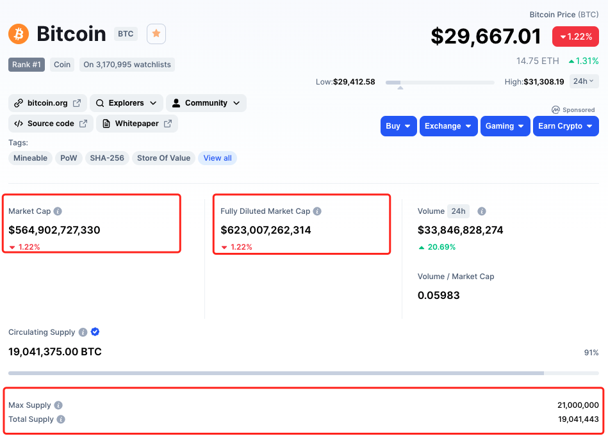
Task: Click the Fully Diluted value $623,007,262,314
Action: coord(266,230)
